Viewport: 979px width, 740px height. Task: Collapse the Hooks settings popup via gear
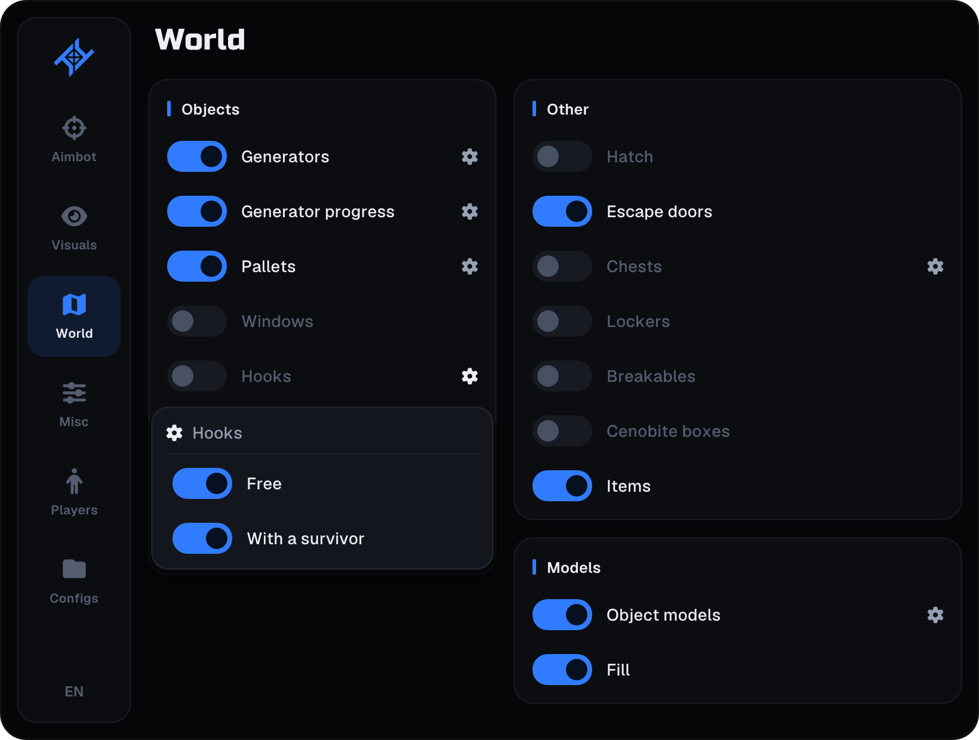pos(470,376)
